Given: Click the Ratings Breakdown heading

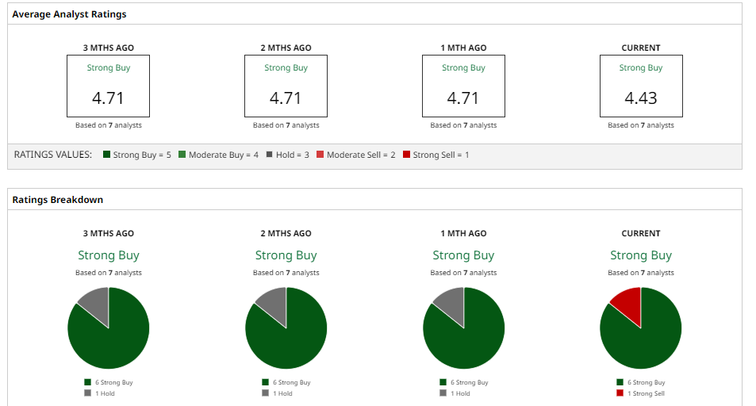Looking at the screenshot, I should click(58, 200).
